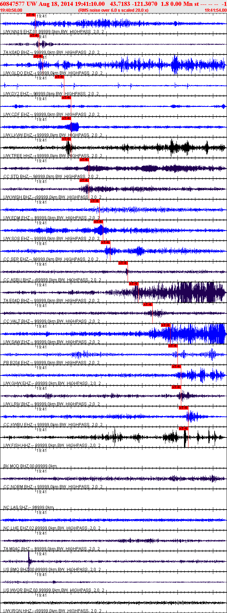This screenshot has width=227, height=613.
Task: Click the red pick flag on UW.NN19 trace
Action: tap(31, 15)
